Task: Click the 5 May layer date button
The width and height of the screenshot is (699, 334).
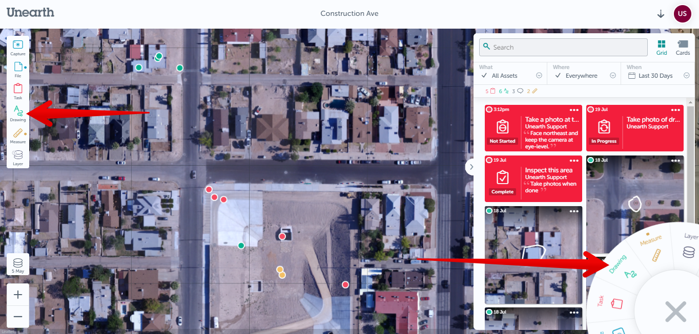Action: (18, 265)
